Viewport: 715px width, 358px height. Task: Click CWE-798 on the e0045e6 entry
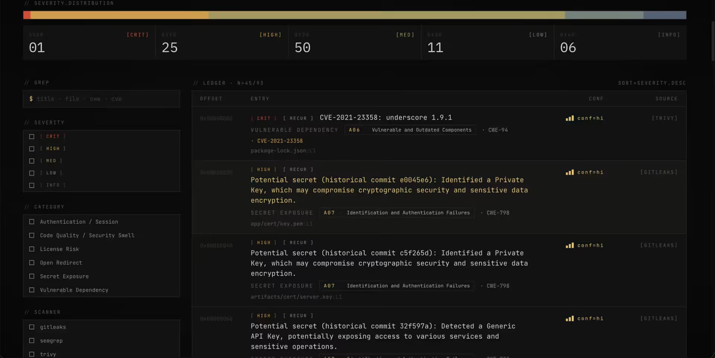coord(498,213)
